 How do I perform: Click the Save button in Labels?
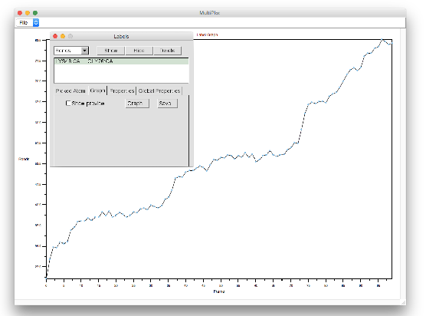tap(167, 104)
